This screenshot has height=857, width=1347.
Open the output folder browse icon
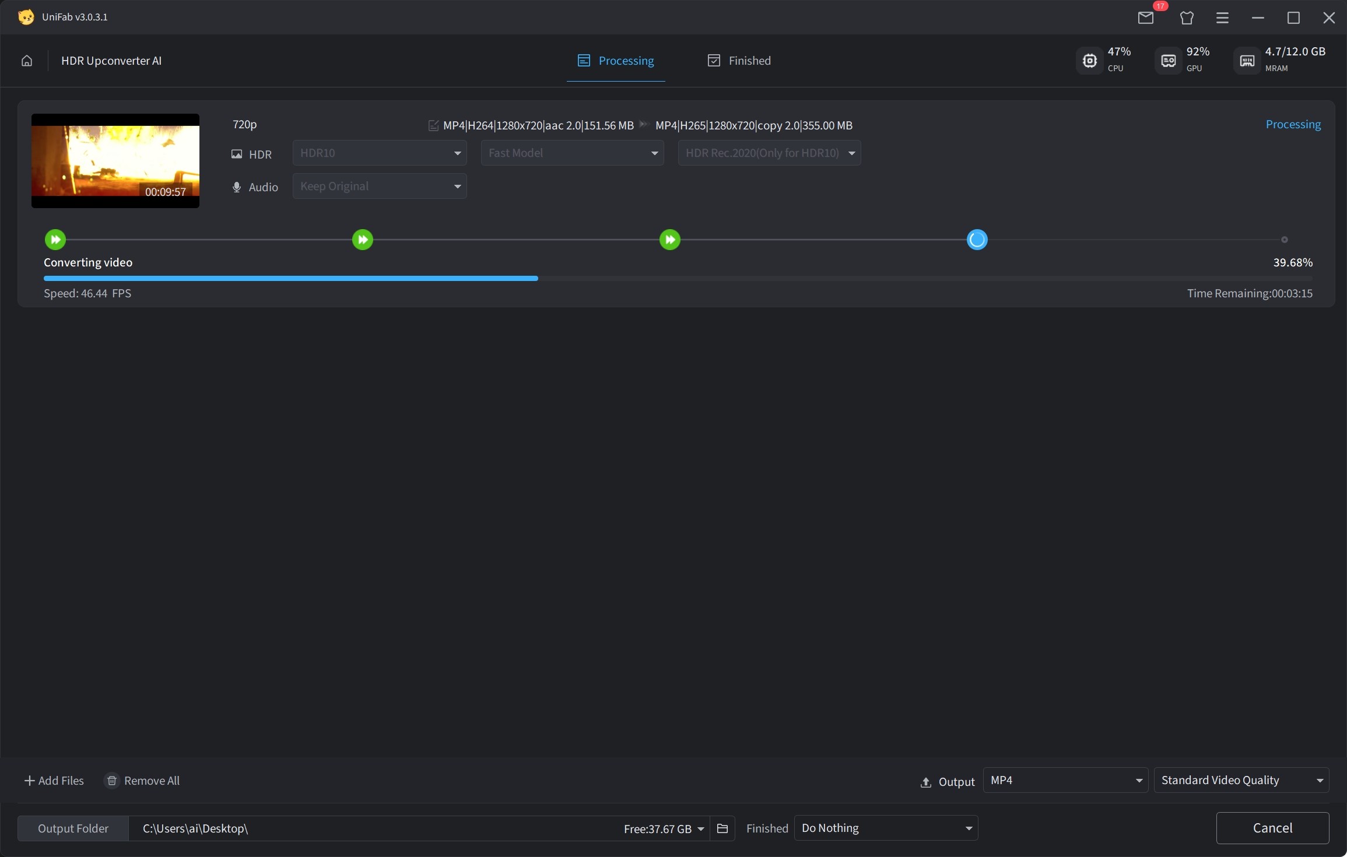tap(722, 828)
